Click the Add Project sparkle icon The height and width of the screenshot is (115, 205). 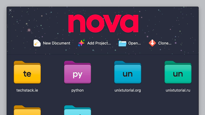(81, 43)
